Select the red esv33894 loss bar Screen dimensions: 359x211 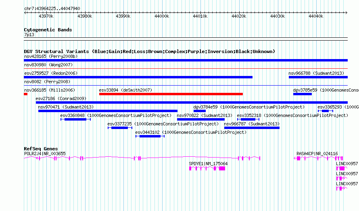point(171,94)
